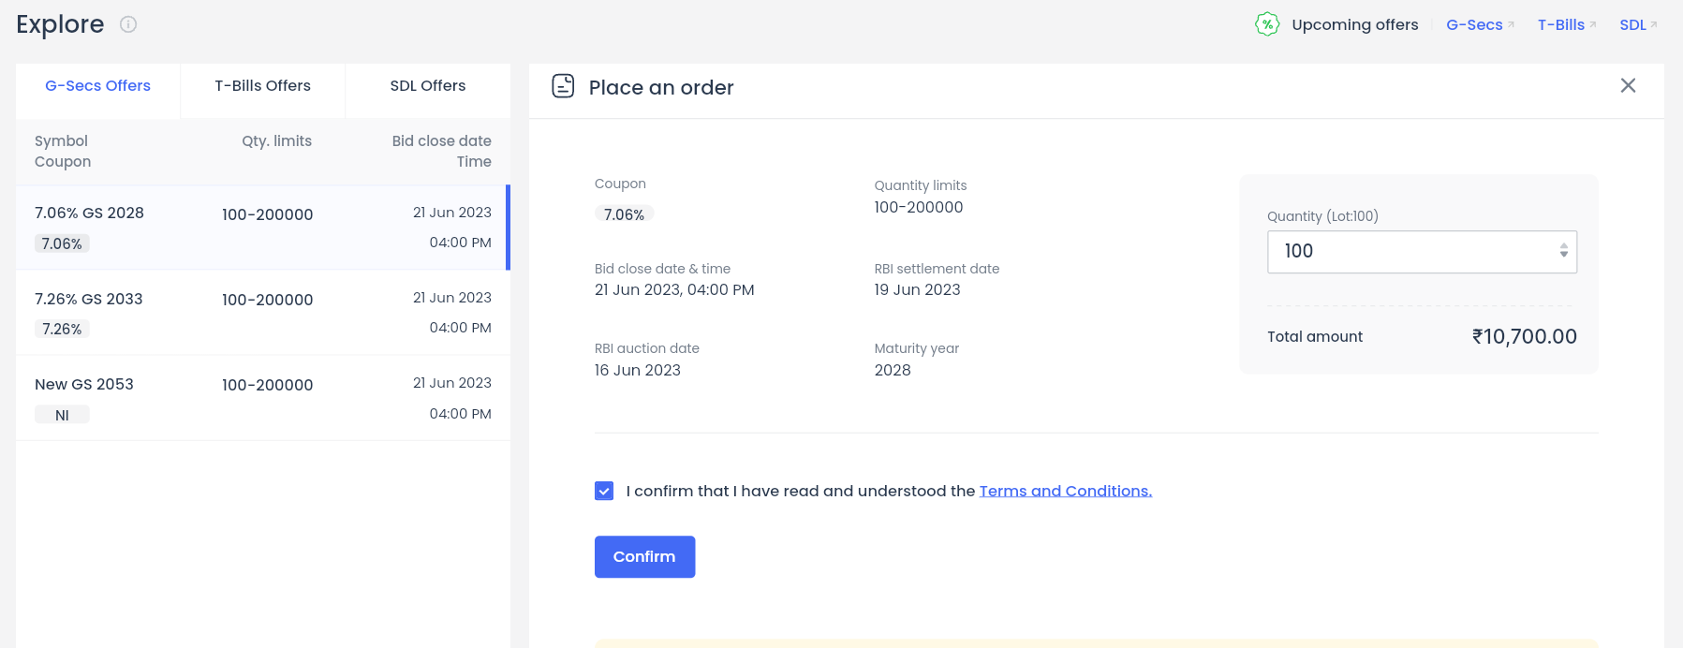Viewport: 1683px width, 648px height.
Task: Select the 7.06% GS 2028 offer row
Action: point(263,228)
